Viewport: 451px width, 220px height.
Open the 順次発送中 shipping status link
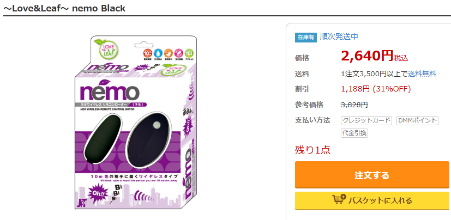point(339,36)
